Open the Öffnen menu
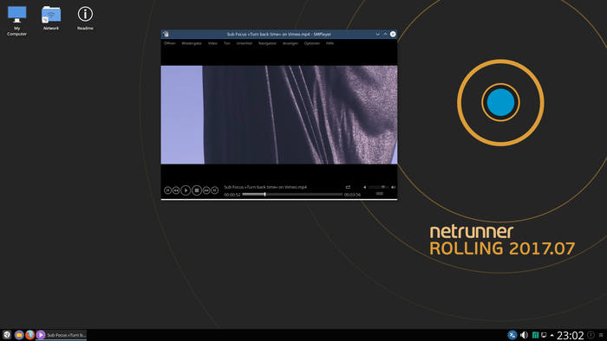The height and width of the screenshot is (341, 607). pyautogui.click(x=170, y=43)
